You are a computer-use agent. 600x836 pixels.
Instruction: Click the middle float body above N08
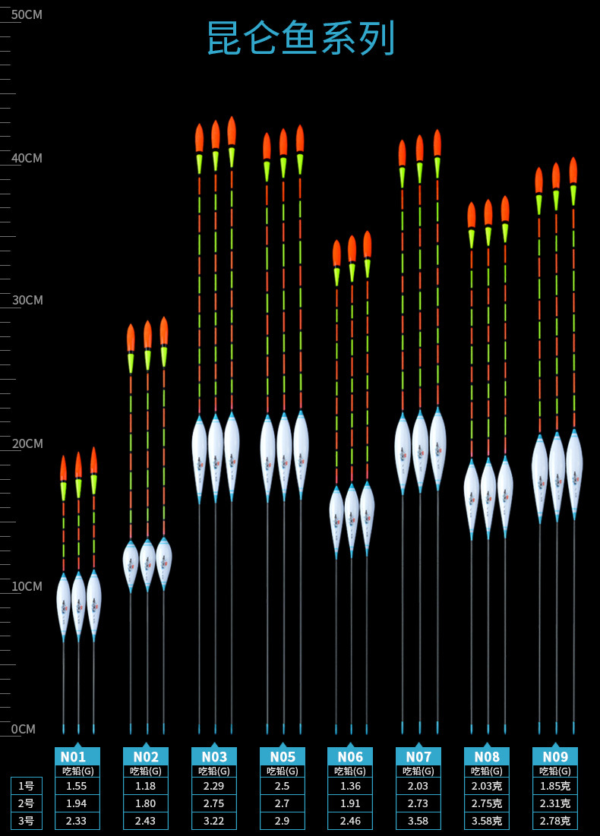[488, 498]
